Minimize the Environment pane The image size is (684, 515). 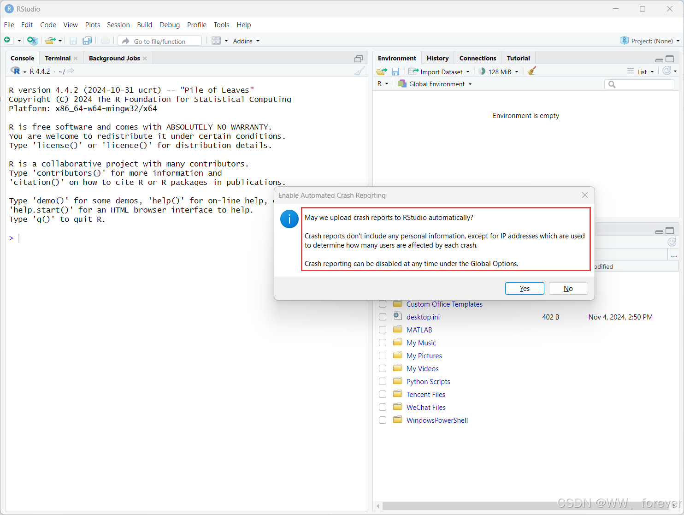coord(659,59)
